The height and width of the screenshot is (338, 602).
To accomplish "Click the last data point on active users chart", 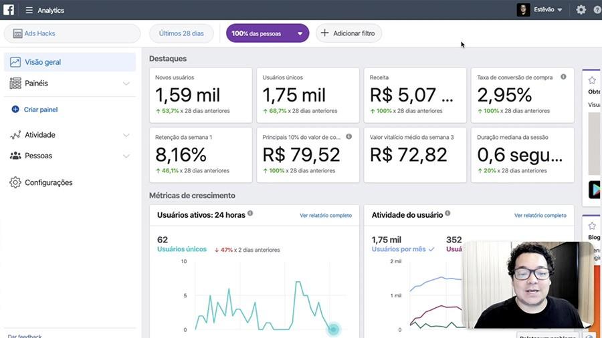I will click(x=333, y=329).
